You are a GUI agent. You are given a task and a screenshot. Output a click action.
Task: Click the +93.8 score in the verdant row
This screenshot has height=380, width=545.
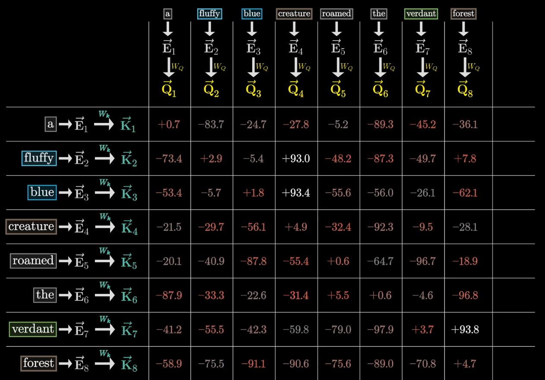point(465,330)
